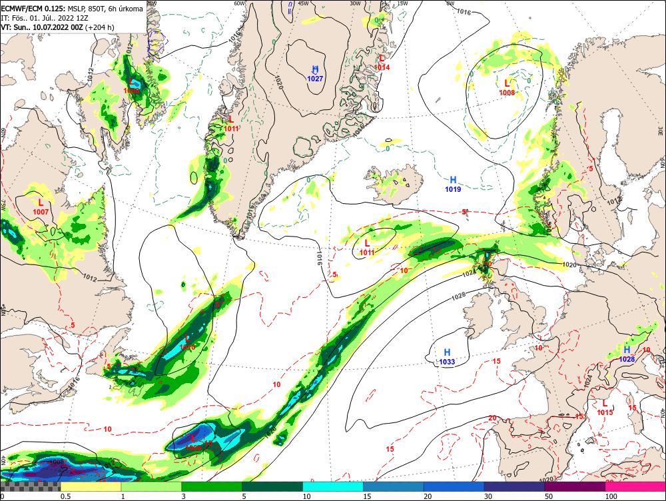Click the legend value '20'
Screen dimensions: 666x501
(428, 496)
